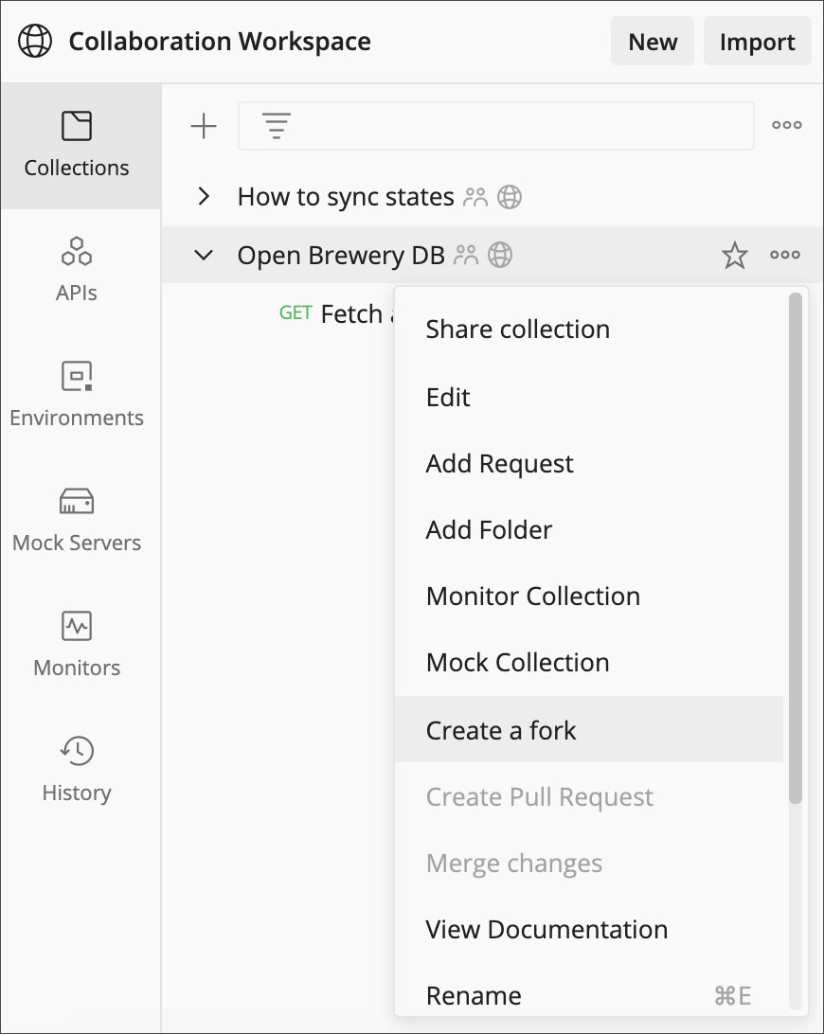Click the workspace globe icon beside Collaboration Workspace

click(35, 41)
